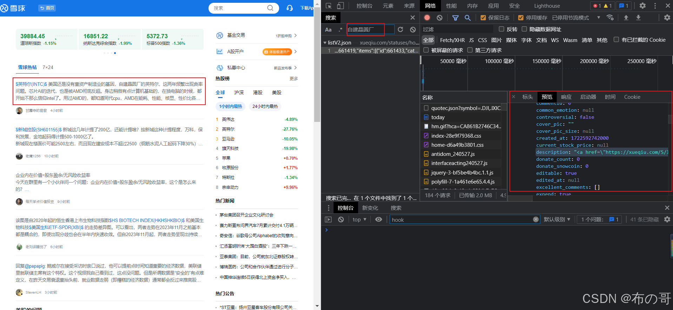673x310 pixels.
Task: Open network conditions wifi icon
Action: pos(610,18)
